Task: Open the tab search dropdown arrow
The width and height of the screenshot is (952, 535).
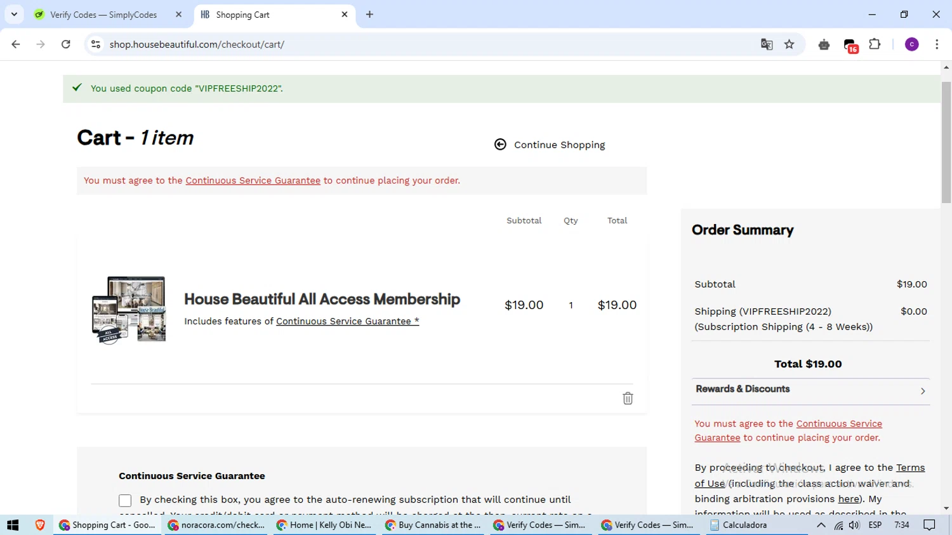Action: [x=14, y=15]
